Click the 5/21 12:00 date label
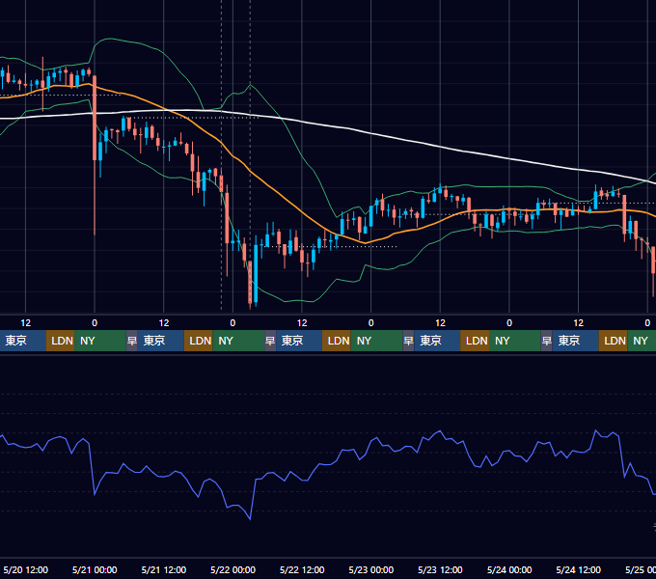The width and height of the screenshot is (656, 579). click(164, 569)
